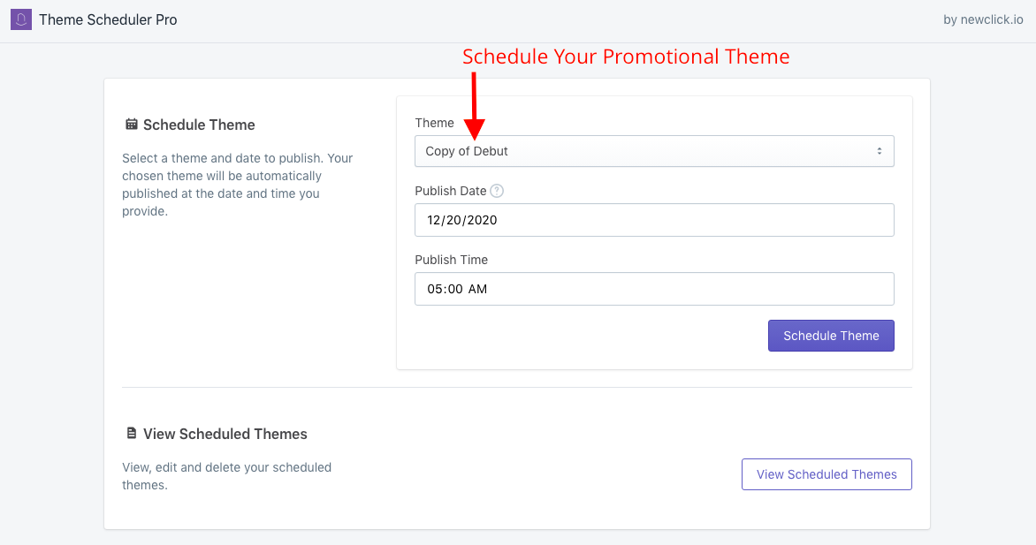
Task: Click the 'Select a theme and date' description
Action: pos(238,185)
